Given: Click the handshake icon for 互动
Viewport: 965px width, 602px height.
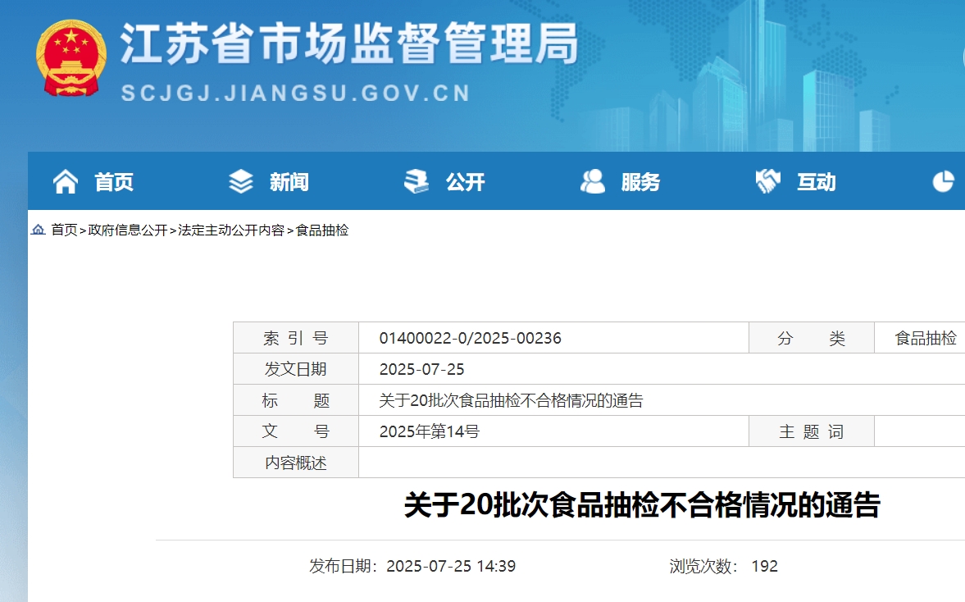Looking at the screenshot, I should click(x=768, y=182).
